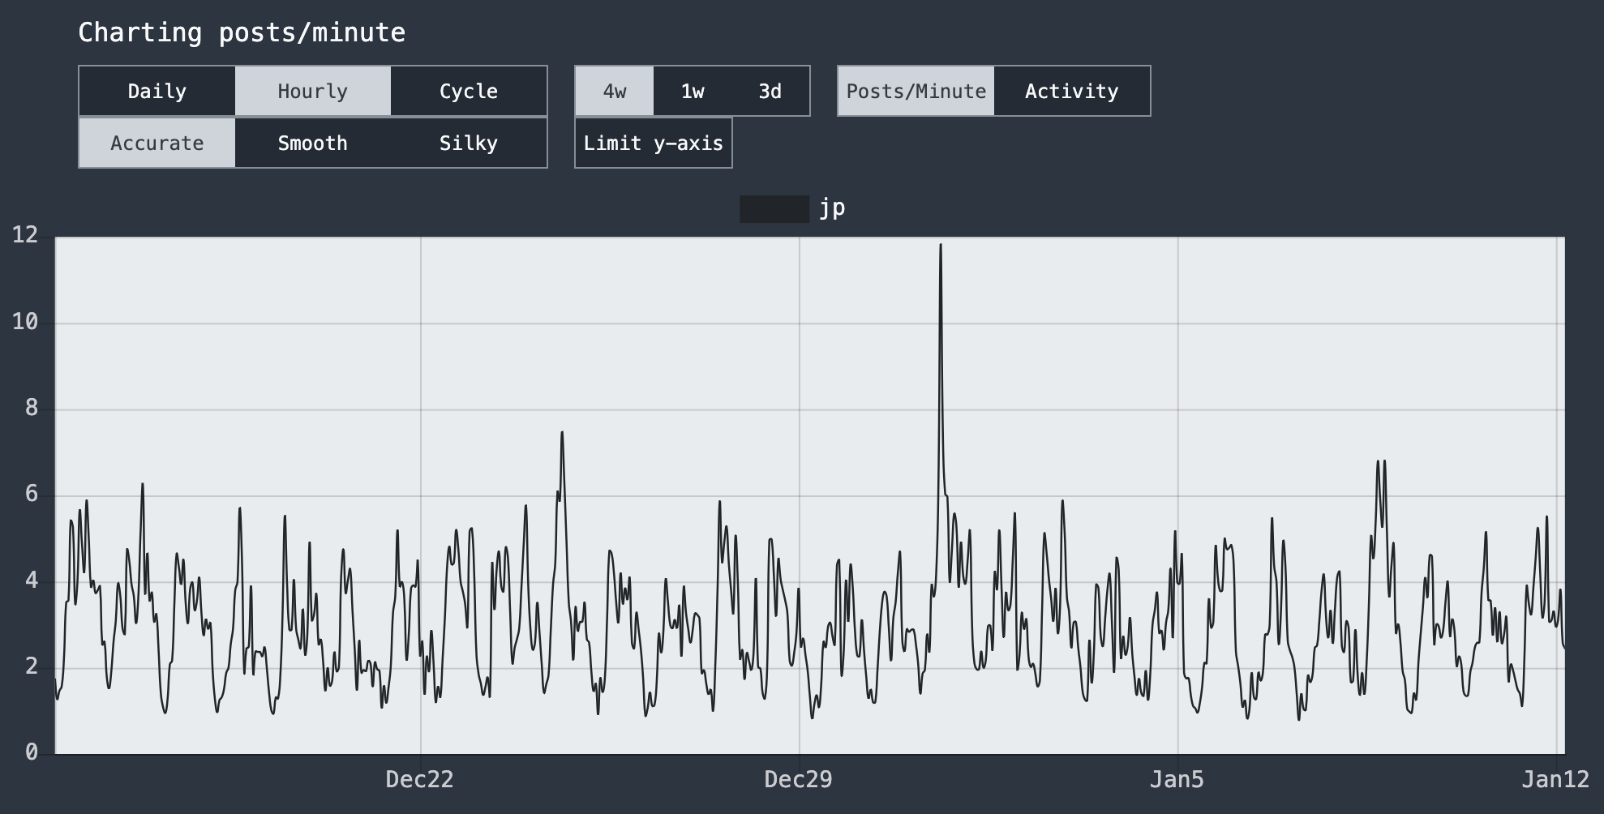Click the Jan12 x-axis label
Viewport: 1604px width, 814px height.
1555,780
